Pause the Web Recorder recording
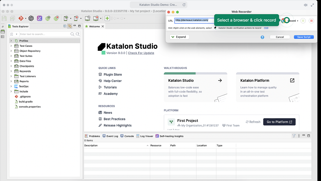321x181 pixels. point(303,21)
